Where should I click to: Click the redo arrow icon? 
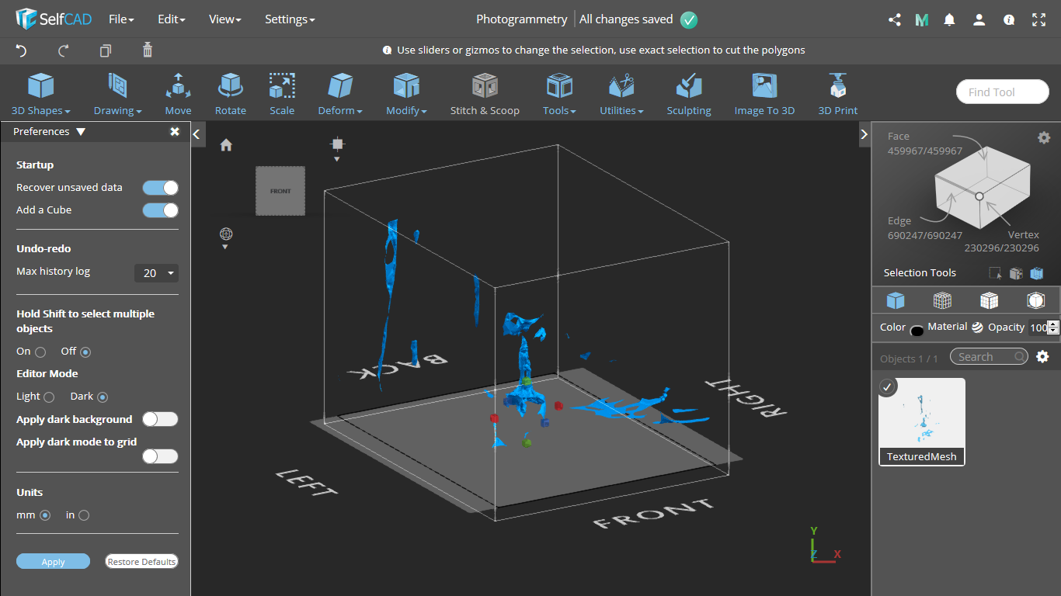tap(64, 50)
